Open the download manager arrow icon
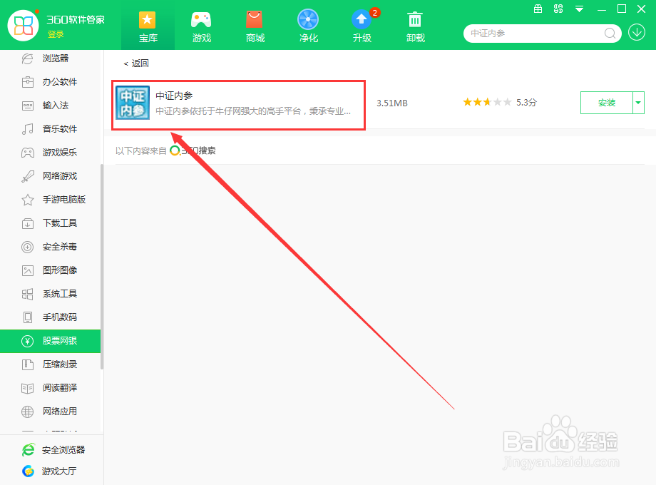Viewport: 656px width, 485px height. click(637, 32)
